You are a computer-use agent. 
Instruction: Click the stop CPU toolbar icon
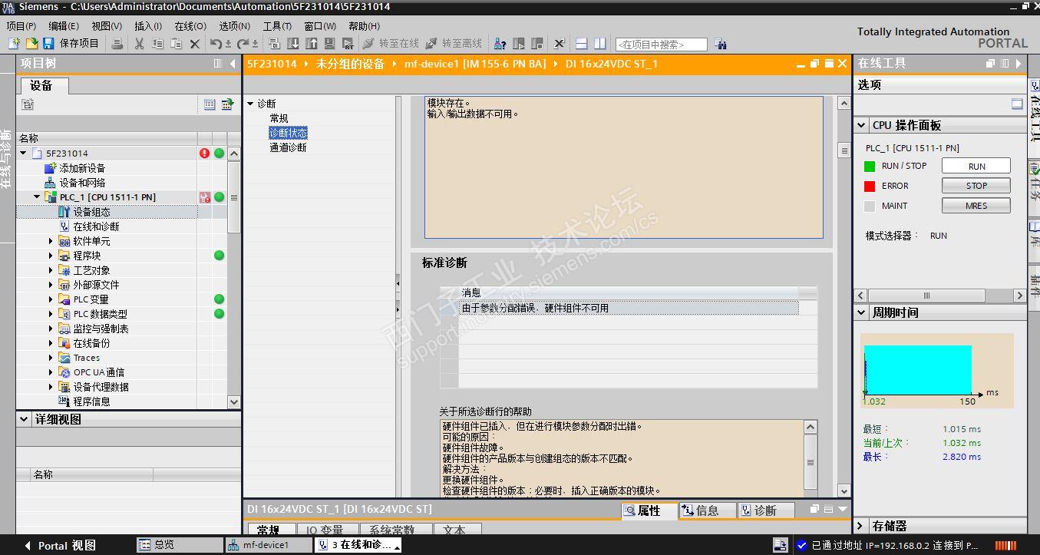[x=537, y=44]
